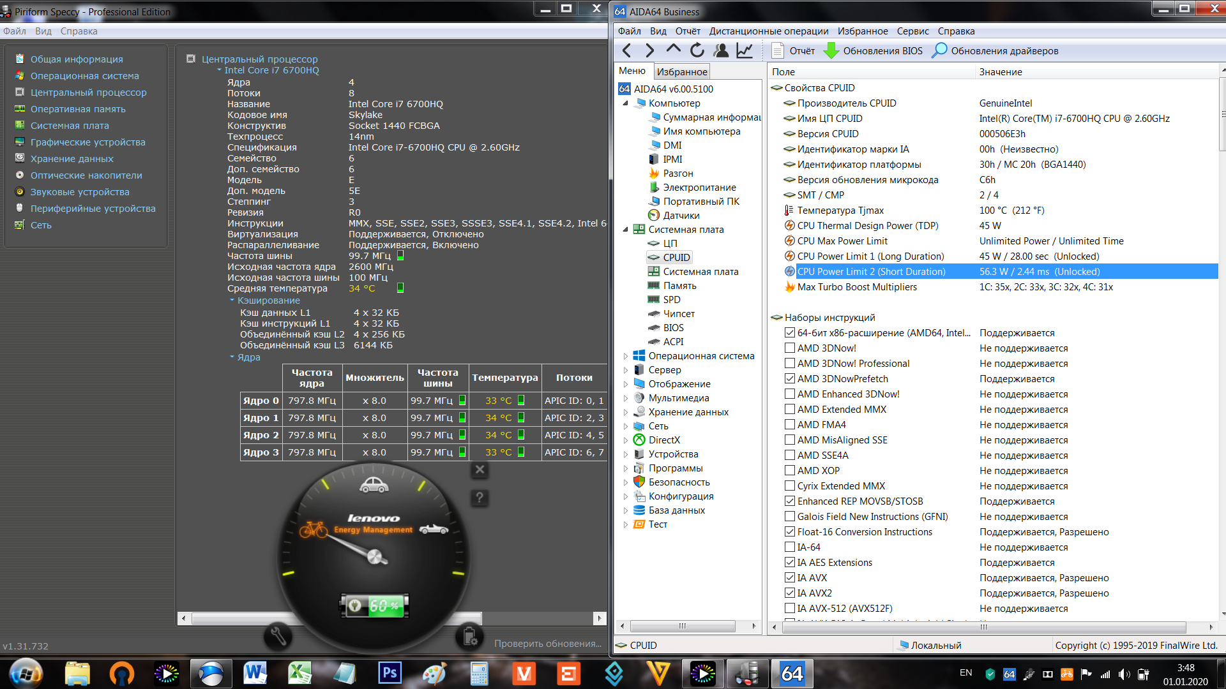This screenshot has width=1226, height=689.
Task: Toggle 64-бит x86-расширение checkbox
Action: [790, 333]
